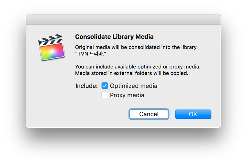Select the Proxy media label text
Image resolution: width=247 pixels, height=165 pixels.
click(x=127, y=95)
